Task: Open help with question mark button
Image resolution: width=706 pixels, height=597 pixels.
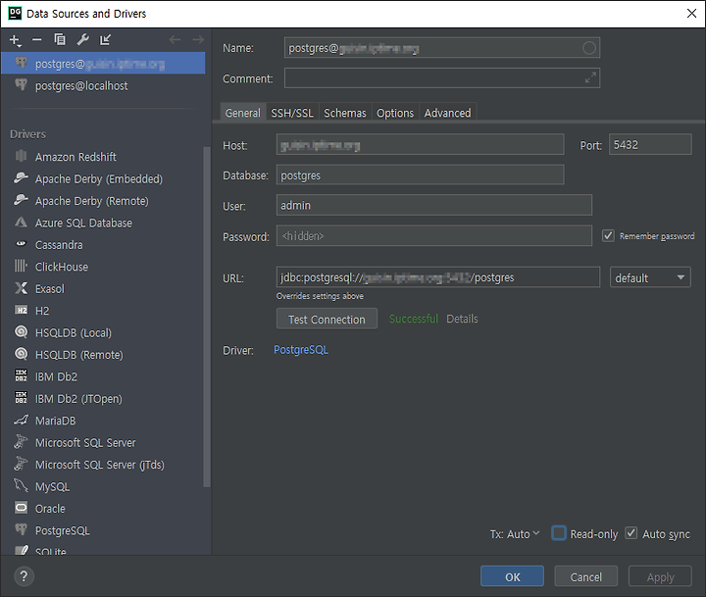Action: [24, 576]
